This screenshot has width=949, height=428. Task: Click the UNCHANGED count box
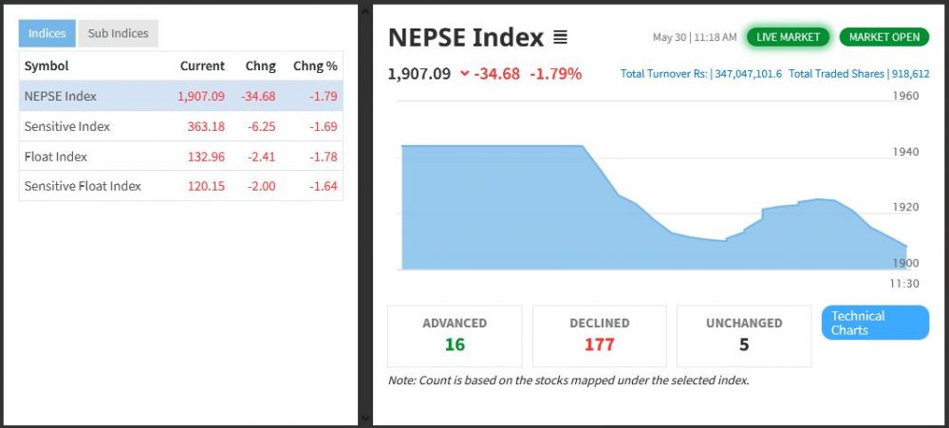pos(743,335)
